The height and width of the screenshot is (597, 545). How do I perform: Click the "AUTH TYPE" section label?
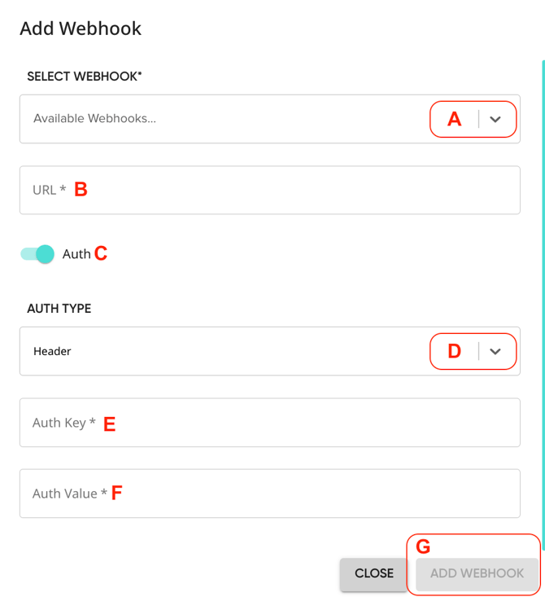pyautogui.click(x=59, y=309)
